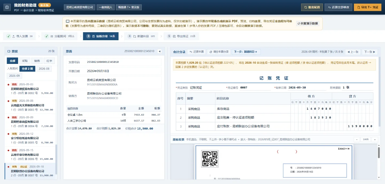Image resolution: width=385 pixels, height=184 pixels.
Task: Collapse the 票面 panel with triangle arrow
Action: click(159, 51)
